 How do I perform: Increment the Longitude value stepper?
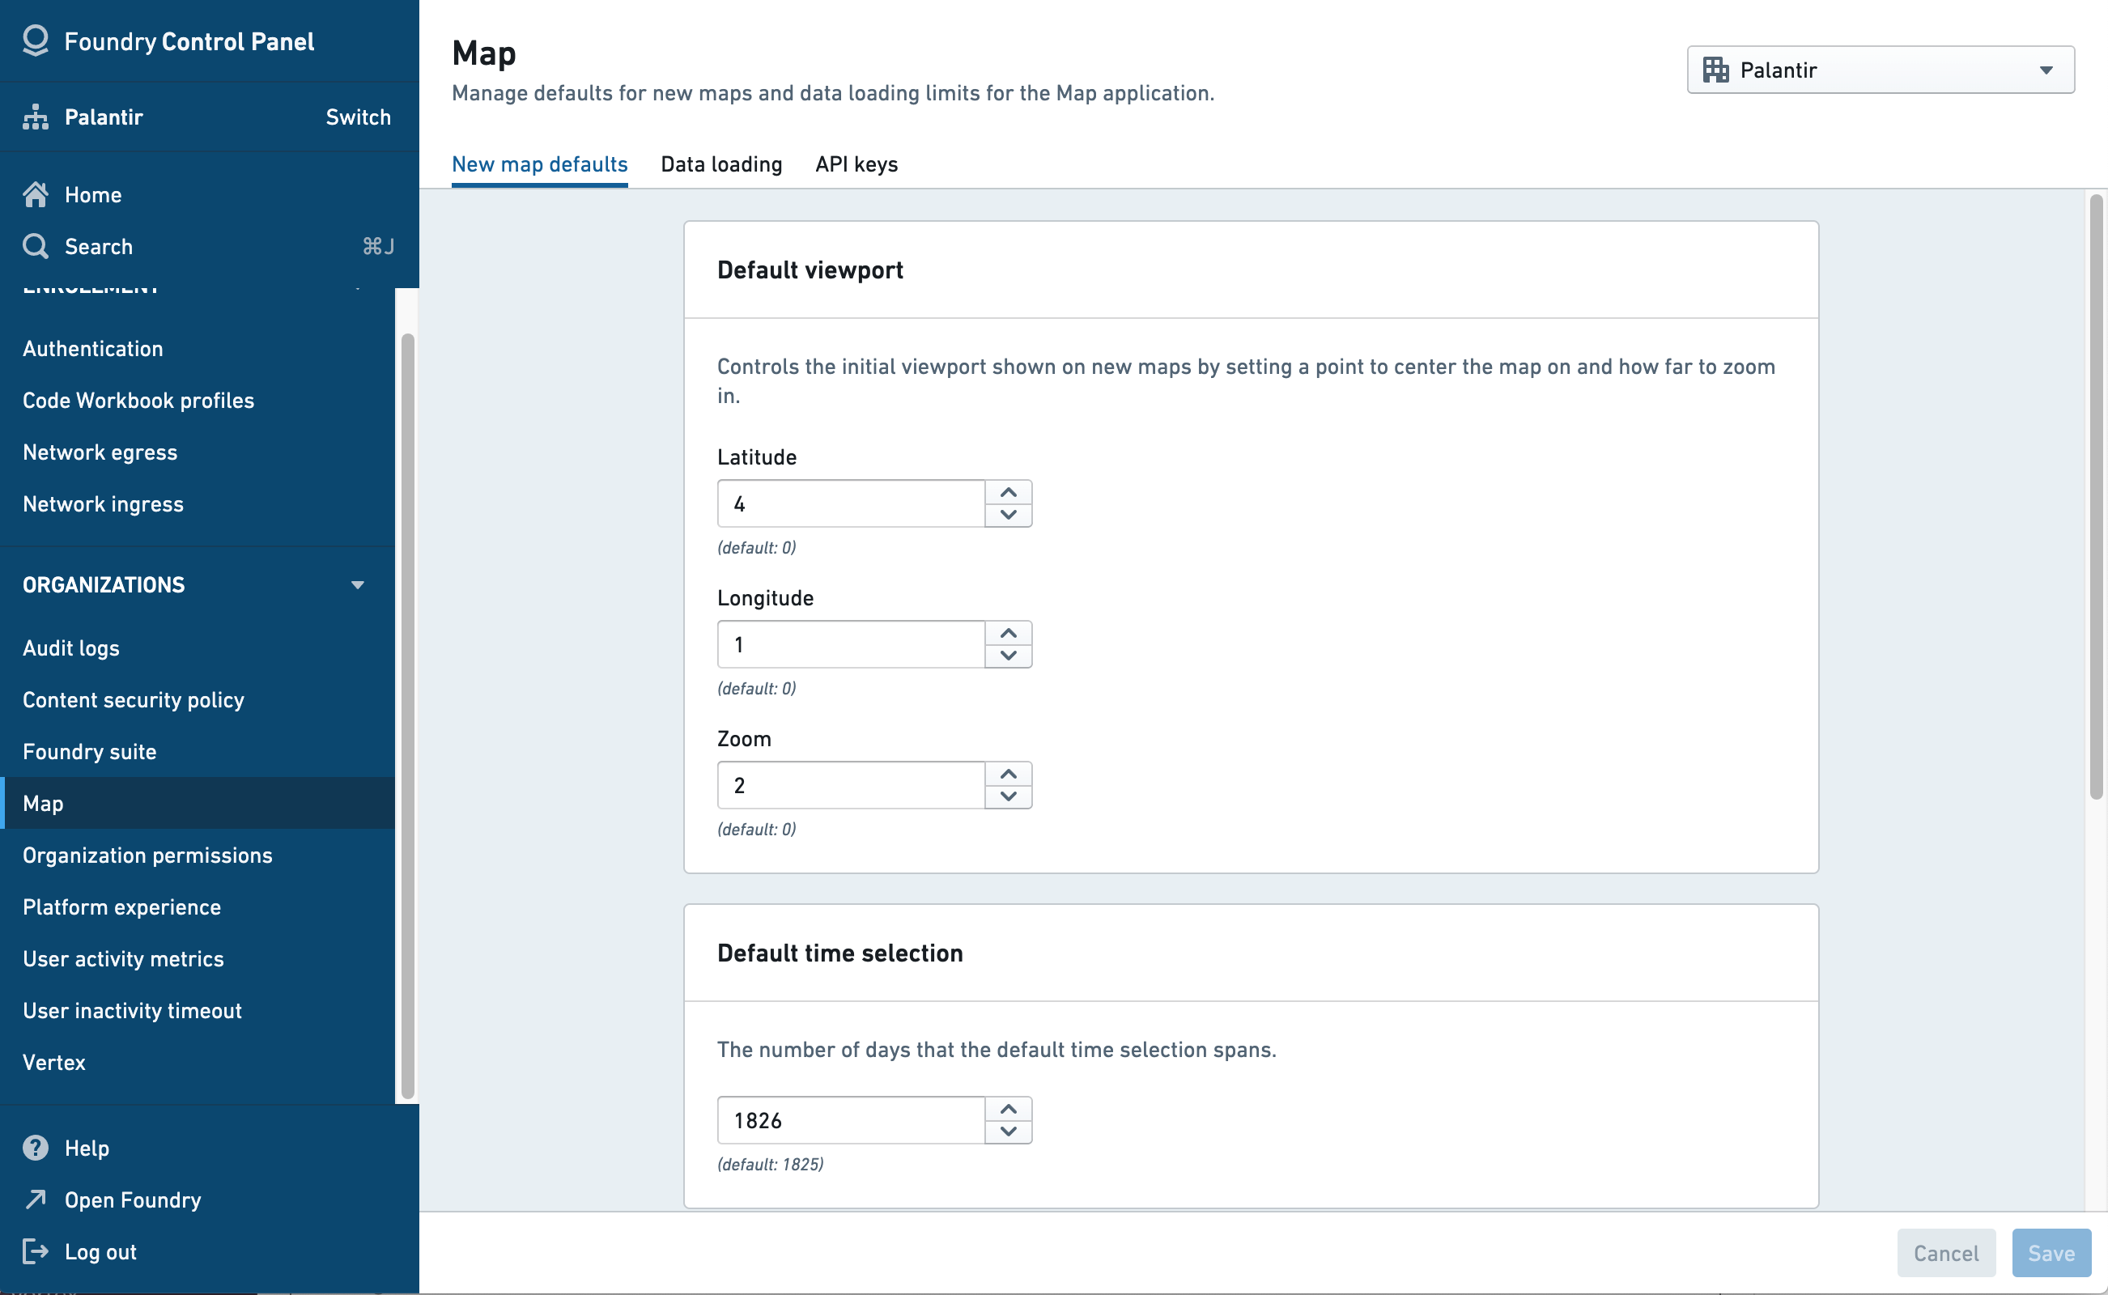pyautogui.click(x=1009, y=631)
